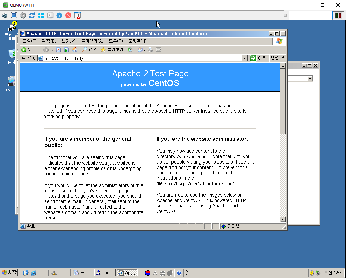Click the /etc/httpd/conf.d/welcome.conf path text
346x278 pixels.
click(199, 184)
